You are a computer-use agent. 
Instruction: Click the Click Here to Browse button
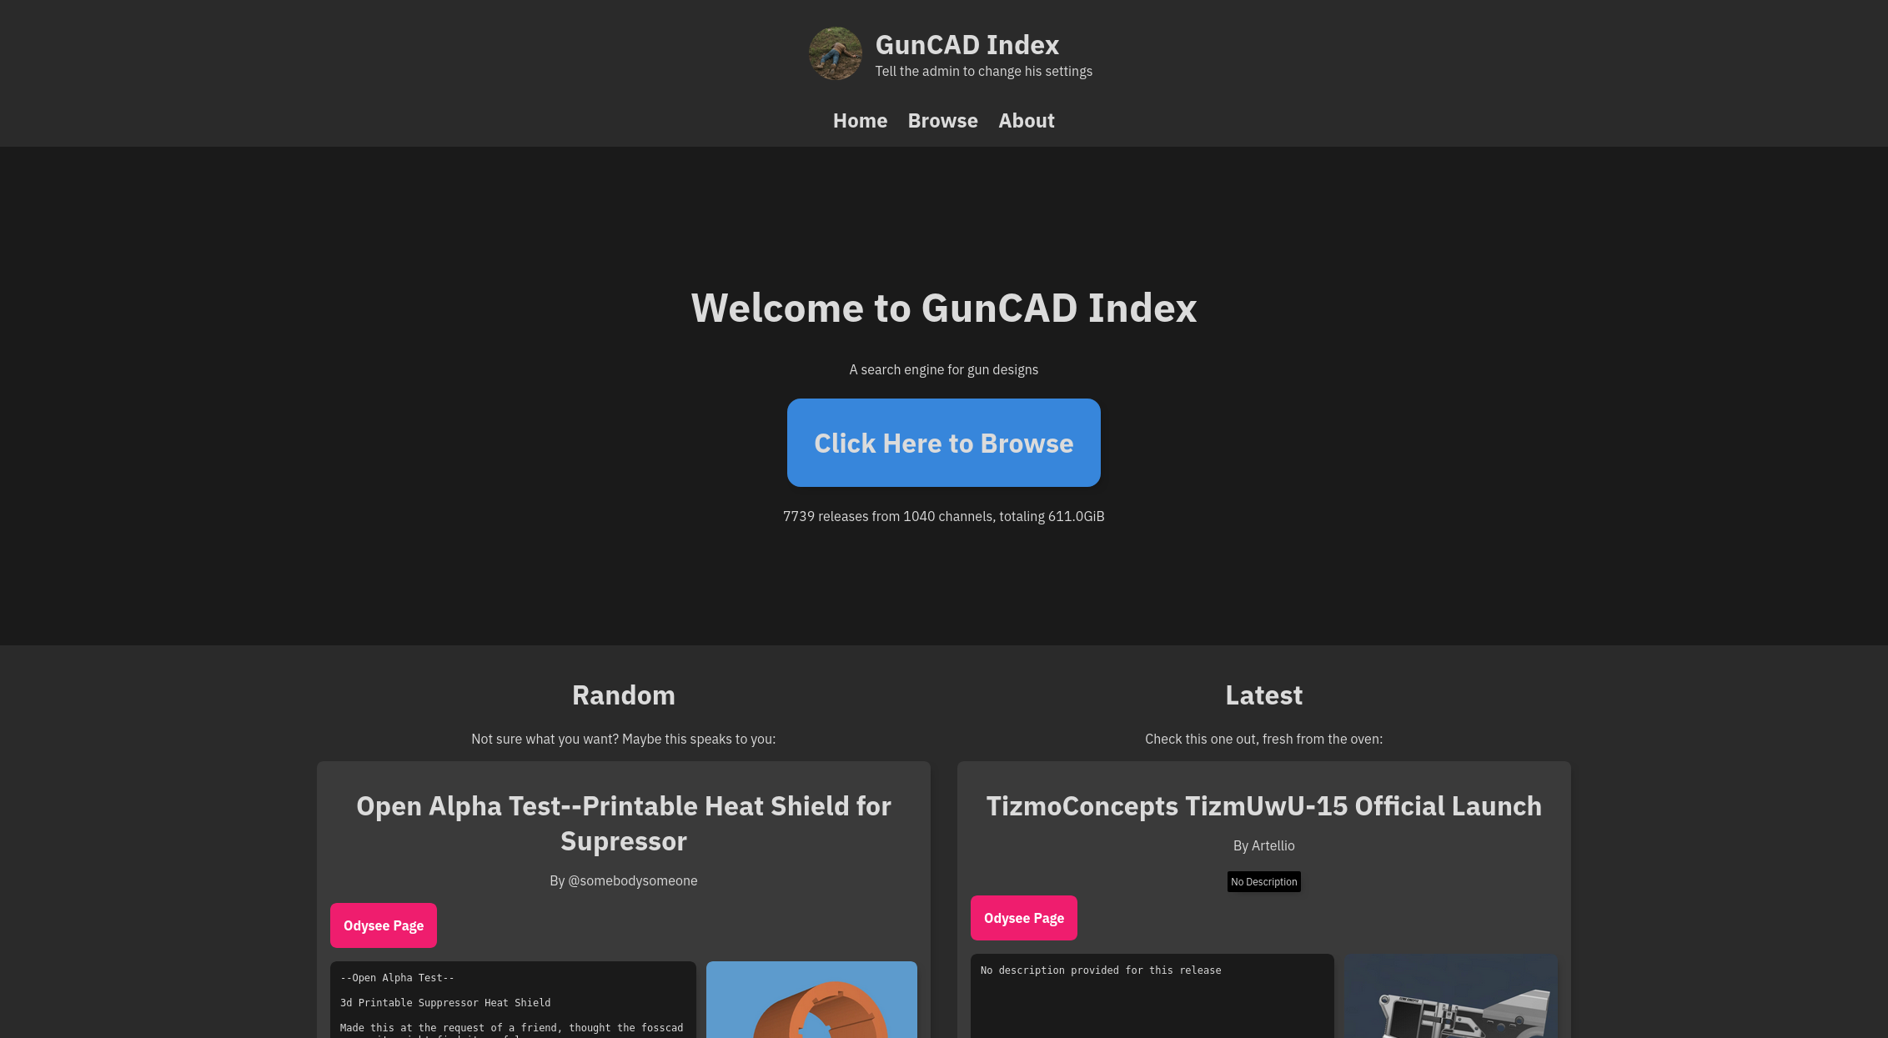(x=944, y=443)
